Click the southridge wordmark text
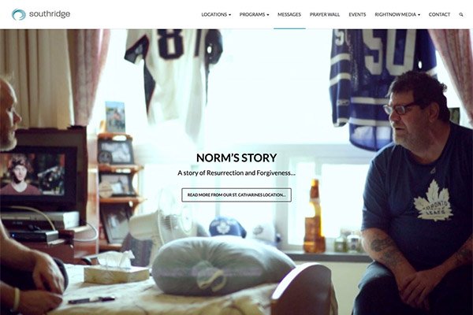473x315 pixels. click(50, 14)
